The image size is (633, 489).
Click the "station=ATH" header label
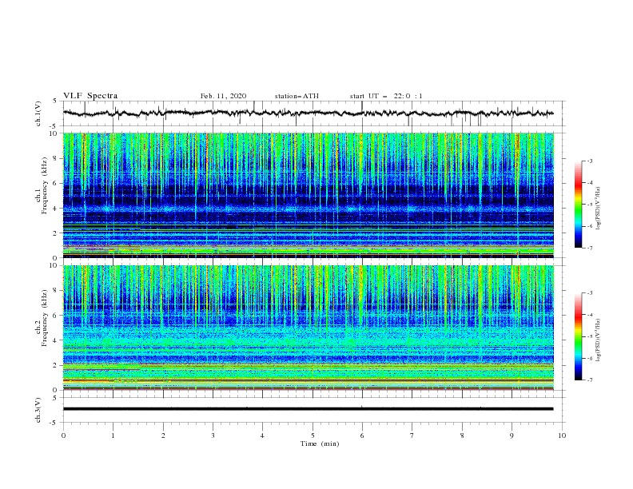click(297, 96)
